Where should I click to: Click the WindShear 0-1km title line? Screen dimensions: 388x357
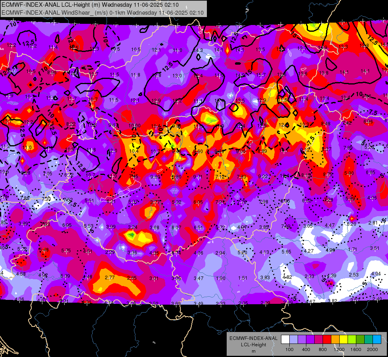click(x=102, y=13)
